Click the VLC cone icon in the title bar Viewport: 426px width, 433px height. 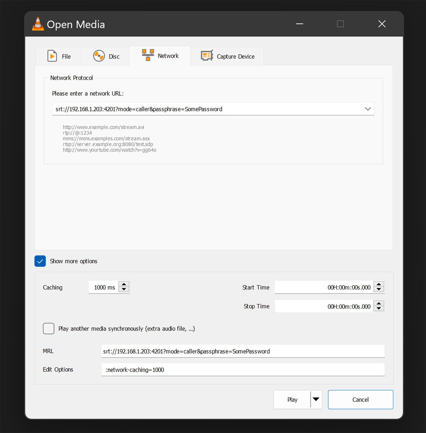point(38,24)
